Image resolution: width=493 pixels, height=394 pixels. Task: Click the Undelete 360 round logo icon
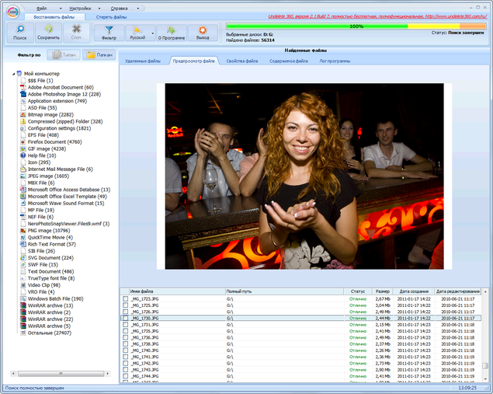coord(13,12)
